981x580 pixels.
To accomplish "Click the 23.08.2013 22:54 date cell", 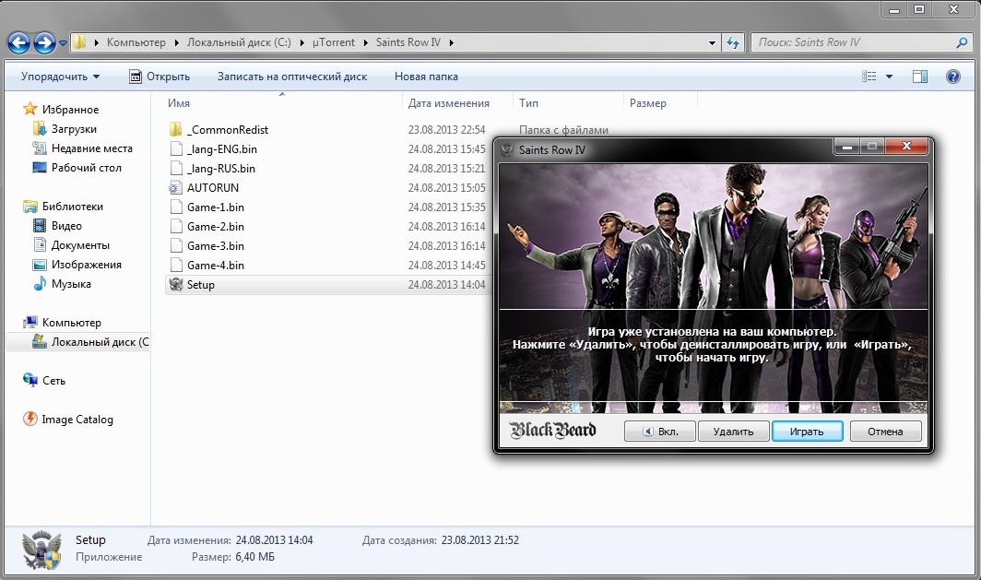I will [x=446, y=129].
